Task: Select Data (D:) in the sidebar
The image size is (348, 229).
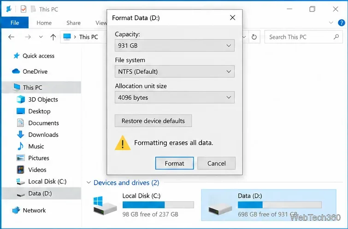Action: 41,193
